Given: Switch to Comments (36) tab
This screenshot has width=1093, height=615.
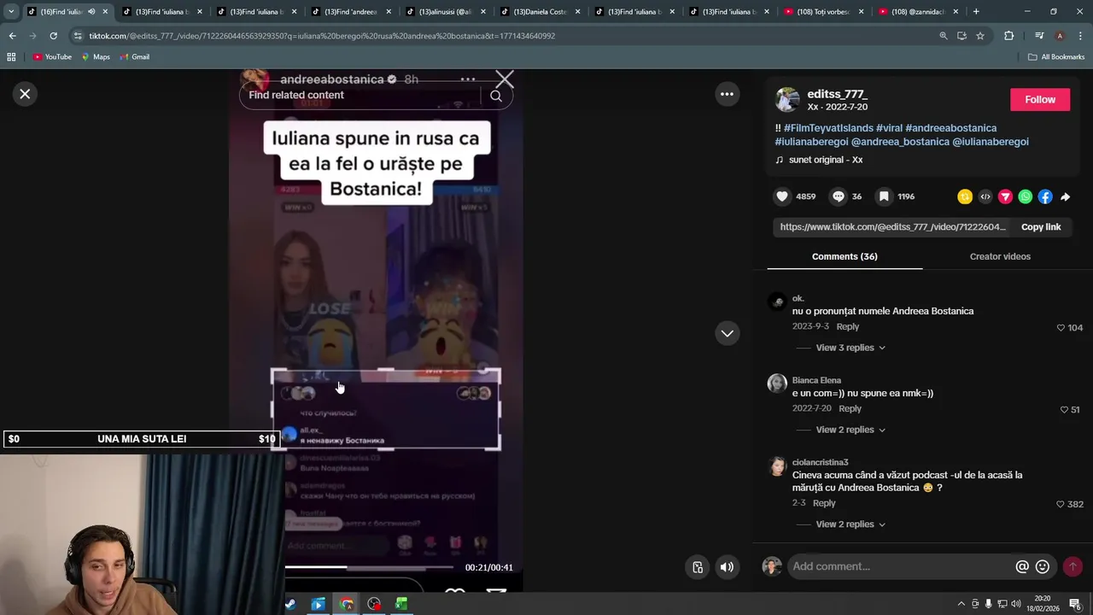Looking at the screenshot, I should click(x=845, y=256).
